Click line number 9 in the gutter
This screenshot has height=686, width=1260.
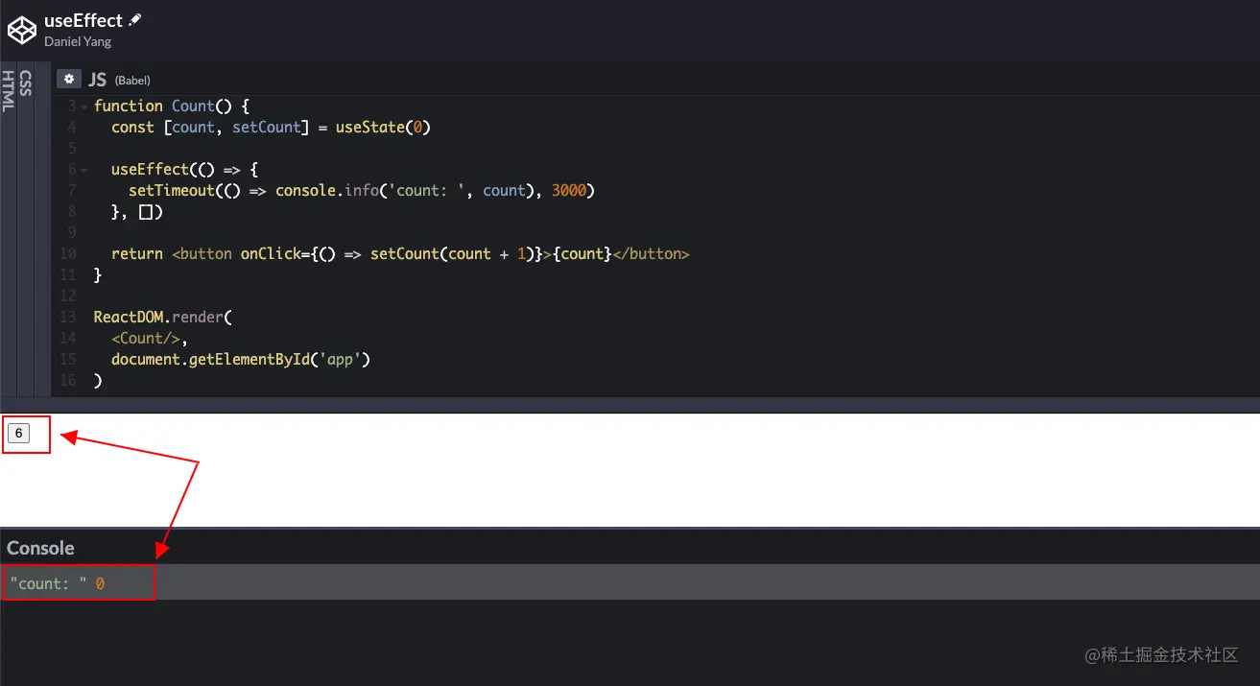click(x=72, y=232)
